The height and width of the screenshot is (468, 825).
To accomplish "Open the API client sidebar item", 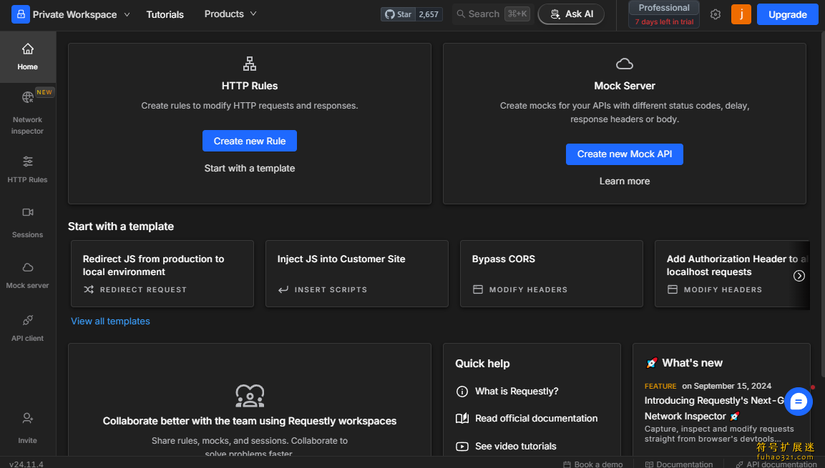I will (x=28, y=328).
